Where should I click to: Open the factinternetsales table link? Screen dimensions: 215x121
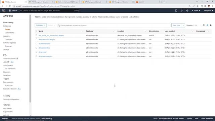click(44, 44)
